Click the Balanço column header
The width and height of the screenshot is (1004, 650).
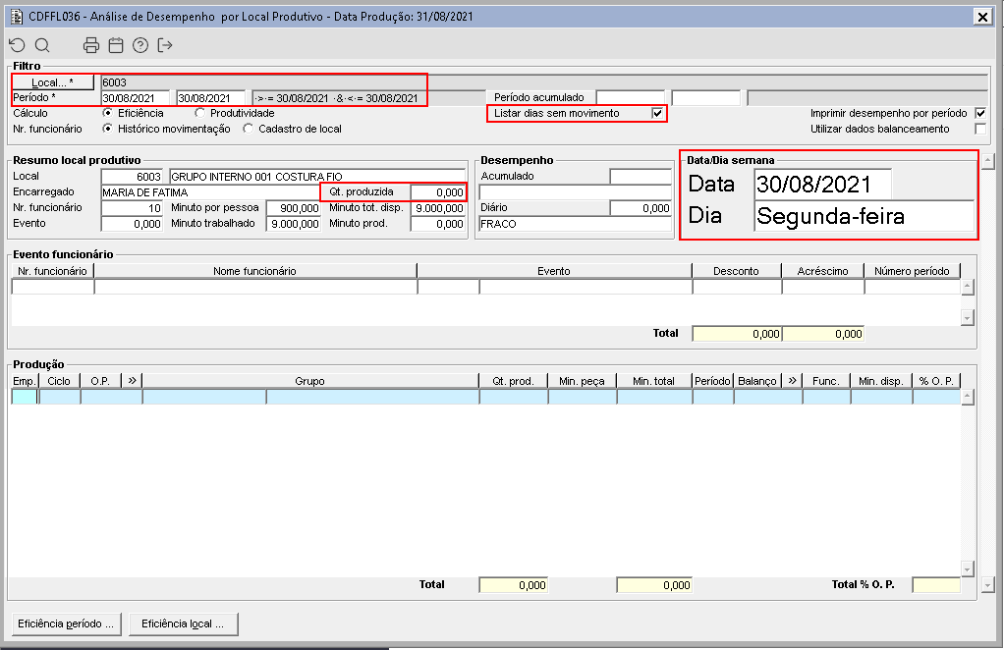tap(757, 381)
